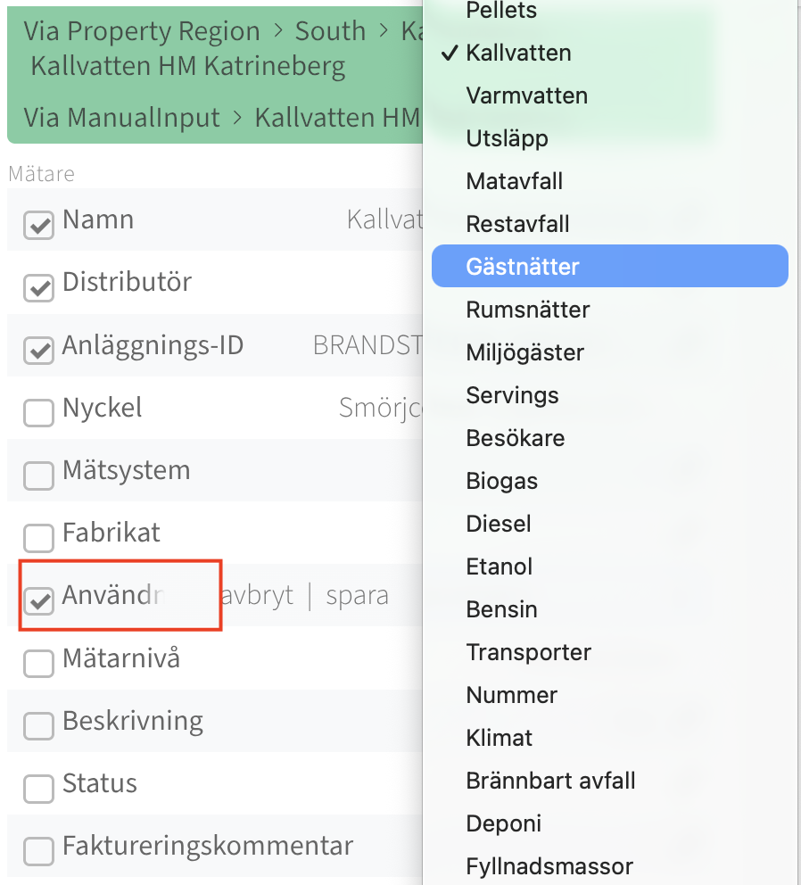Screen dimensions: 801x885
Task: Click the avbryt link
Action: (x=258, y=595)
